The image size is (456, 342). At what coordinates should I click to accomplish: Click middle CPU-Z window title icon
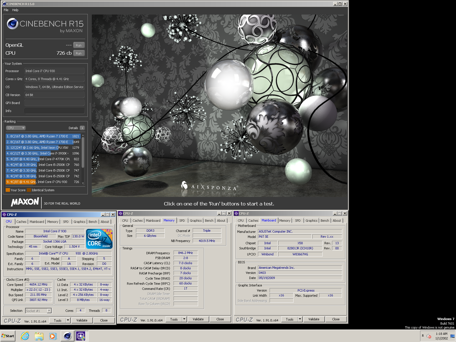121,213
